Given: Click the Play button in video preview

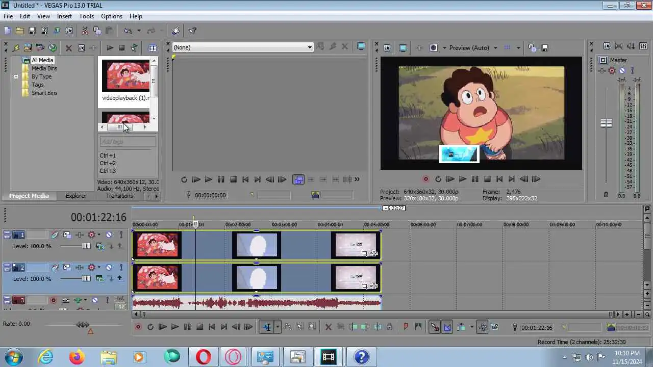Looking at the screenshot, I should [463, 179].
